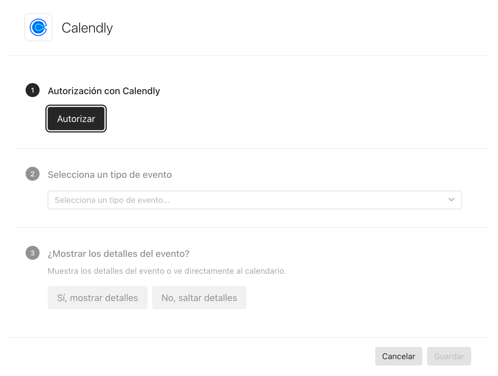Click the word Calendly in step one heading

(x=141, y=91)
